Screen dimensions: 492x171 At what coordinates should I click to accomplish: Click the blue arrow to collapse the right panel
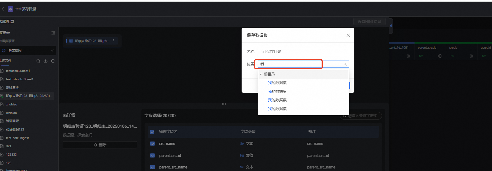tap(391, 26)
